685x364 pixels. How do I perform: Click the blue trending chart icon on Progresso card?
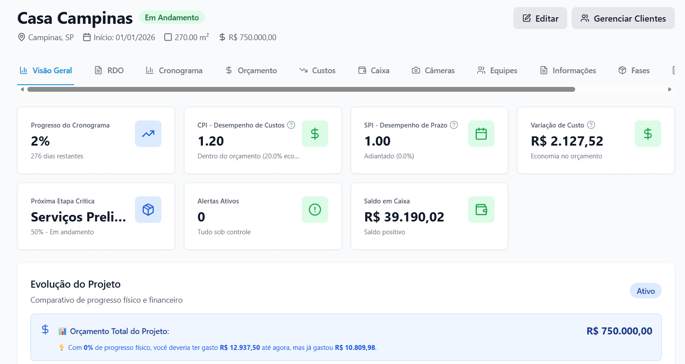(x=148, y=134)
